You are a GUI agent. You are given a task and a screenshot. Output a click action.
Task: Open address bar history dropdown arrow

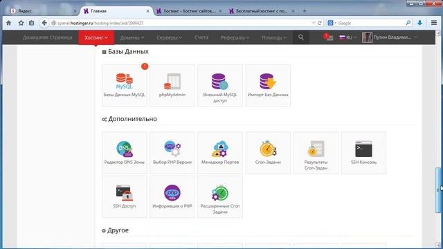click(314, 23)
